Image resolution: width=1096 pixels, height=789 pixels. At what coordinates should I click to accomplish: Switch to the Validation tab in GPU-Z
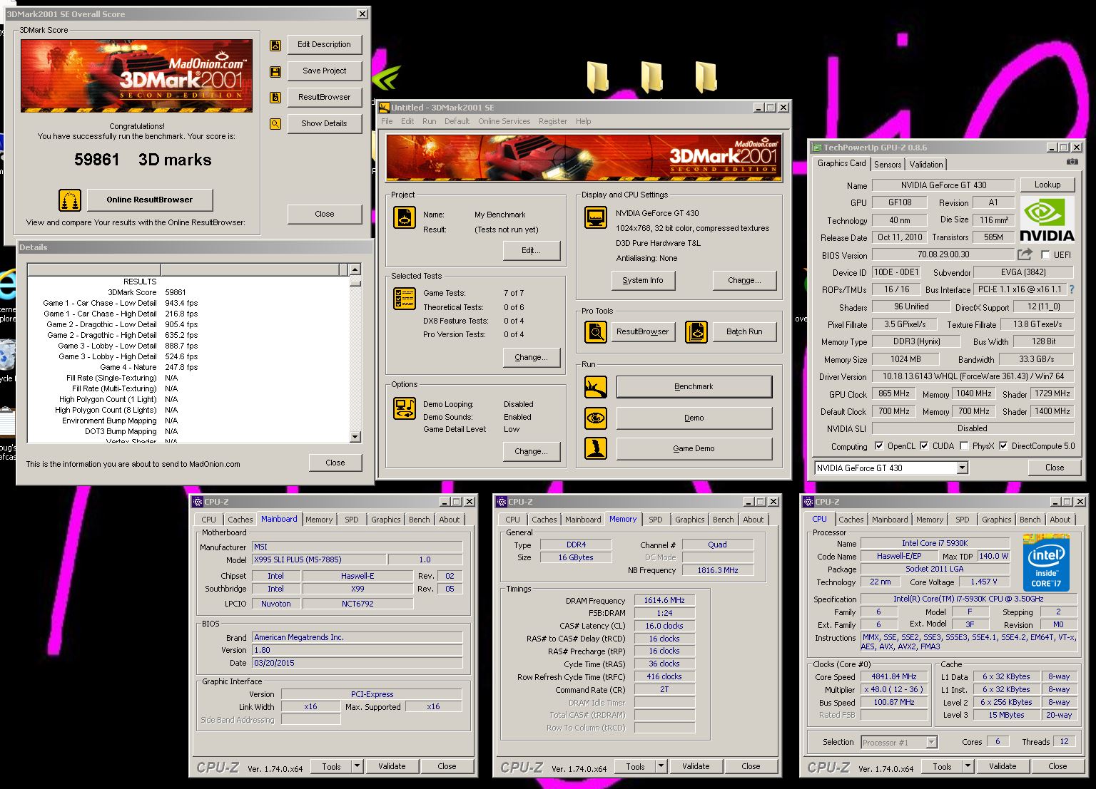pyautogui.click(x=926, y=165)
